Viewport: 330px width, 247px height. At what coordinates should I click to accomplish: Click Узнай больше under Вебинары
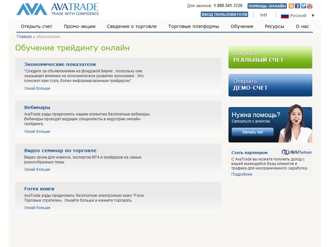coord(37,132)
